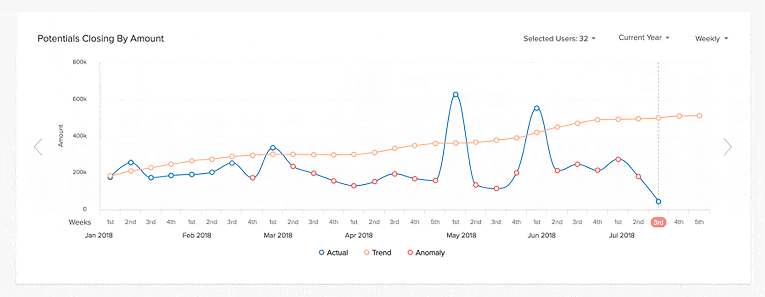765x297 pixels.
Task: Click the next chart right arrow
Action: click(x=728, y=147)
